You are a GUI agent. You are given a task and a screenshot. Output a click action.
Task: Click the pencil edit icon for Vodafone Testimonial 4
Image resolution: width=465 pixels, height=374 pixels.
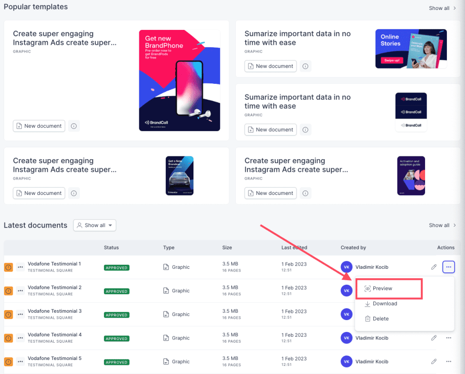pos(434,338)
